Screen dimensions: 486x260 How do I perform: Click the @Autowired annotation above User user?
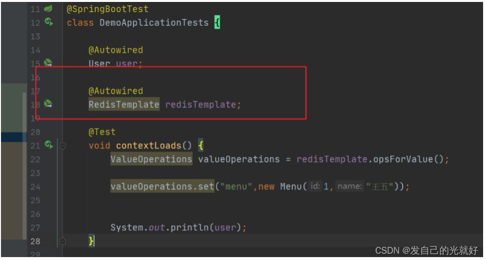click(116, 50)
